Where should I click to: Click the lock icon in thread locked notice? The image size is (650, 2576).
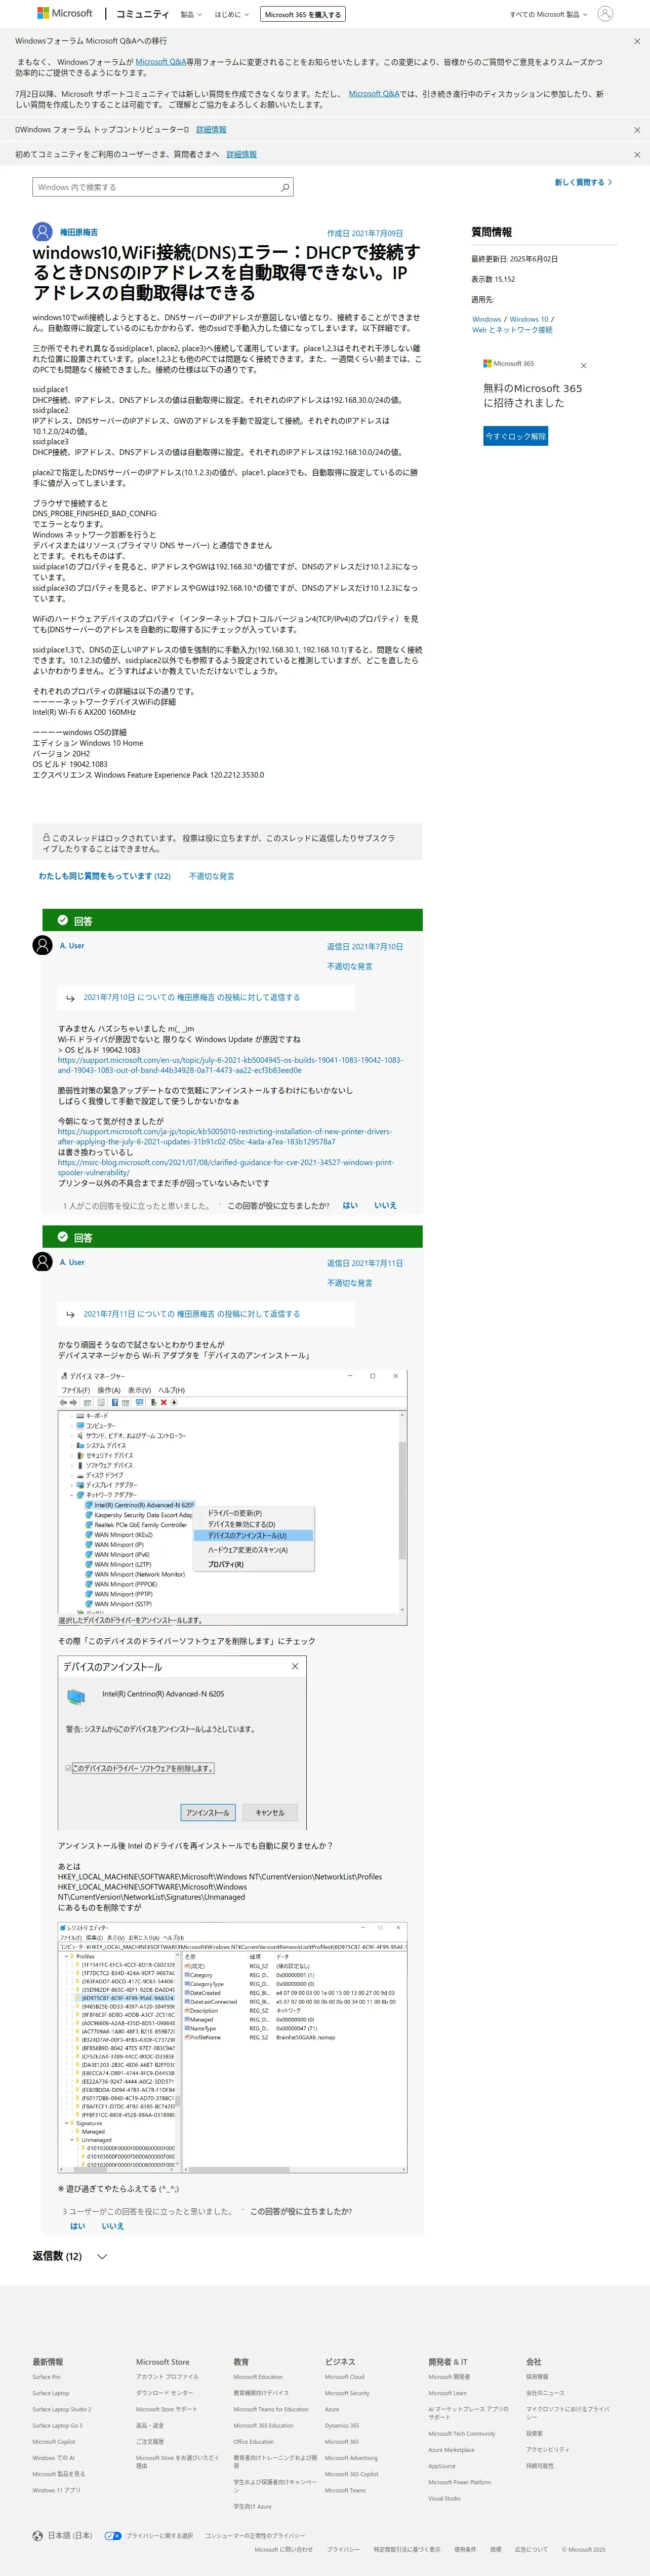(x=46, y=838)
